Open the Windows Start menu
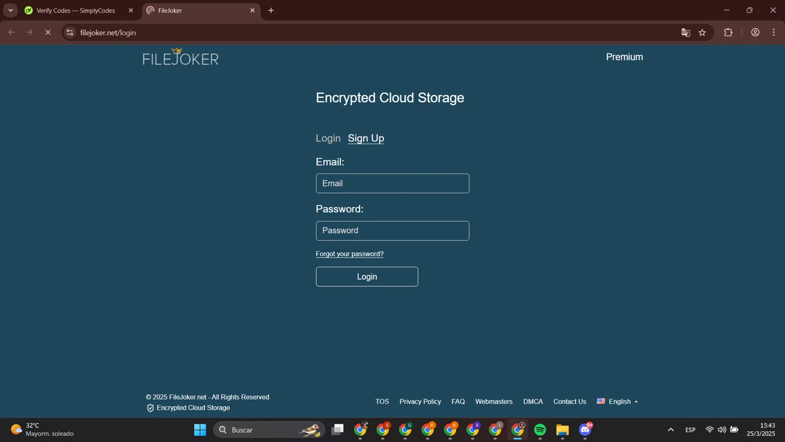Image resolution: width=785 pixels, height=442 pixels. (200, 430)
